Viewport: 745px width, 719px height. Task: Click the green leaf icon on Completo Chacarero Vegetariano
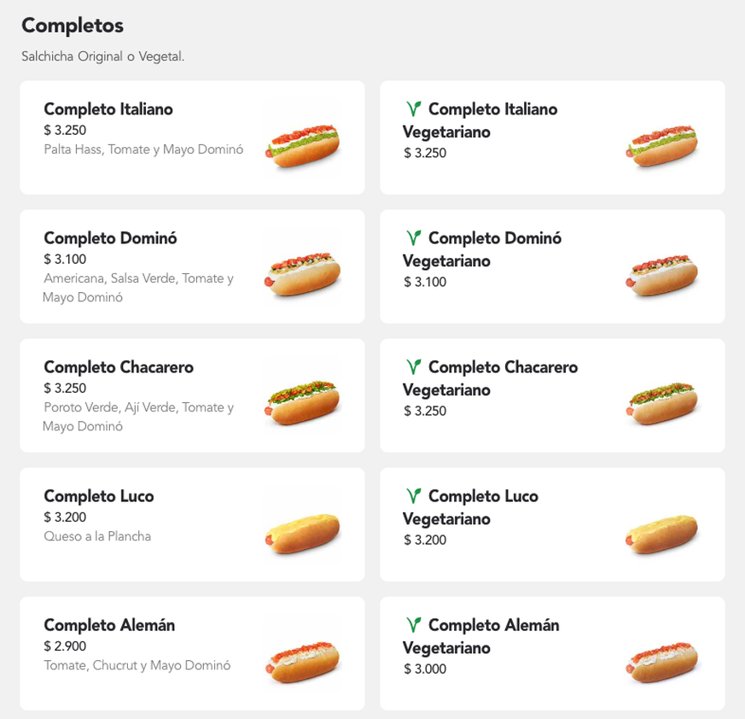tap(413, 366)
